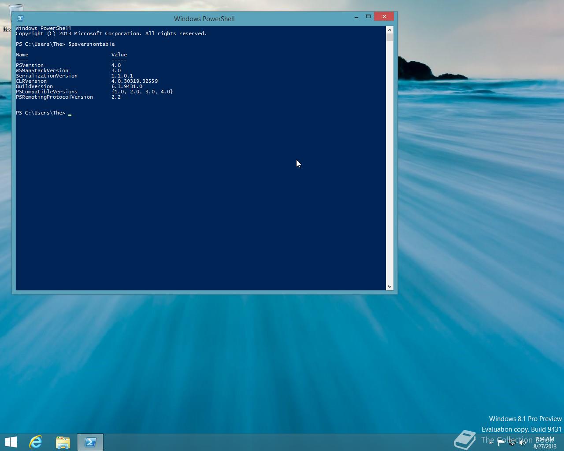Image resolution: width=564 pixels, height=451 pixels.
Task: Click the PowerShell vertical scrollbar thumb
Action: click(x=390, y=37)
